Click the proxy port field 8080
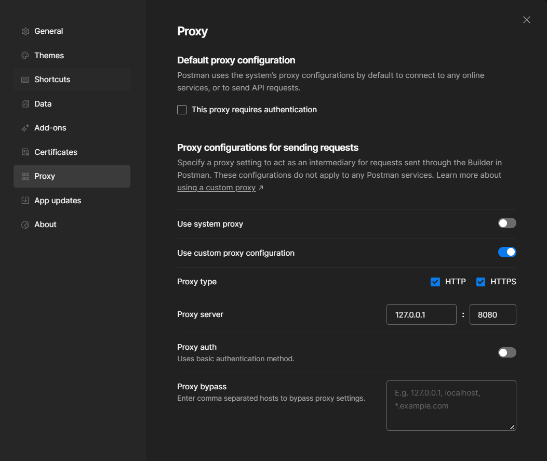Viewport: 547px width, 461px height. 492,314
